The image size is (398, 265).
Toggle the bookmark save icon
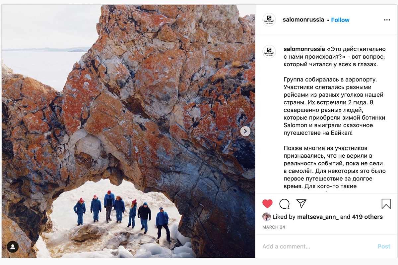coord(386,204)
